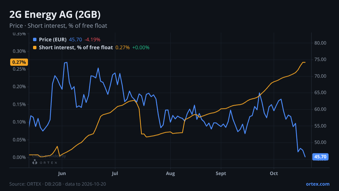Click the 0.15% left axis label
Image resolution: width=339 pixels, height=191 pixels.
(x=19, y=104)
